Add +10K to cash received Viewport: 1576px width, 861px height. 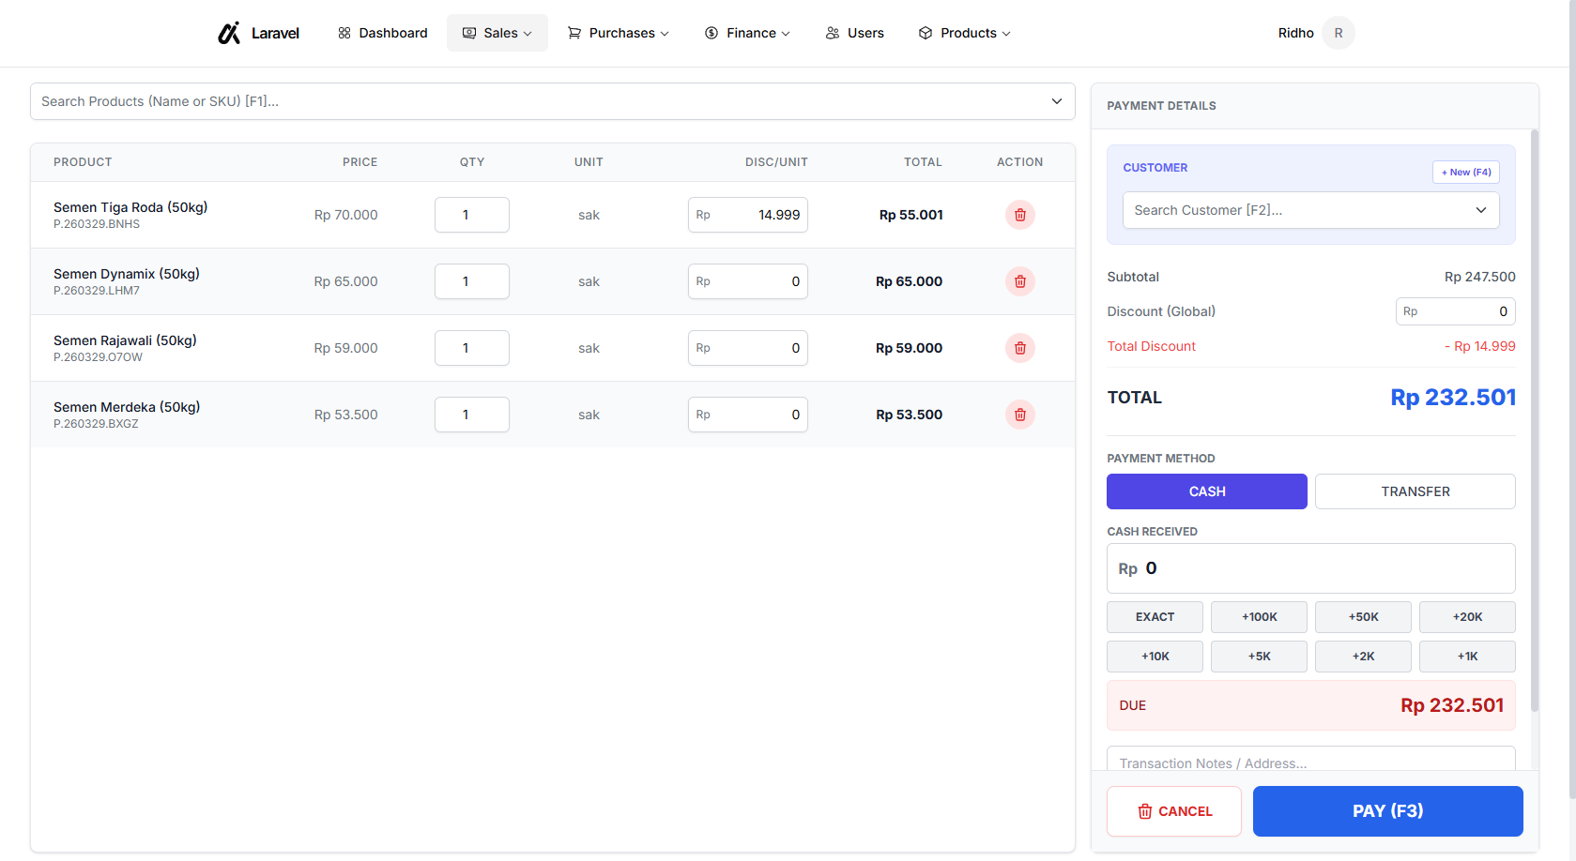tap(1155, 657)
